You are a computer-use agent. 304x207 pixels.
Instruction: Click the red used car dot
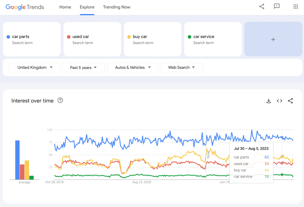pyautogui.click(x=68, y=37)
